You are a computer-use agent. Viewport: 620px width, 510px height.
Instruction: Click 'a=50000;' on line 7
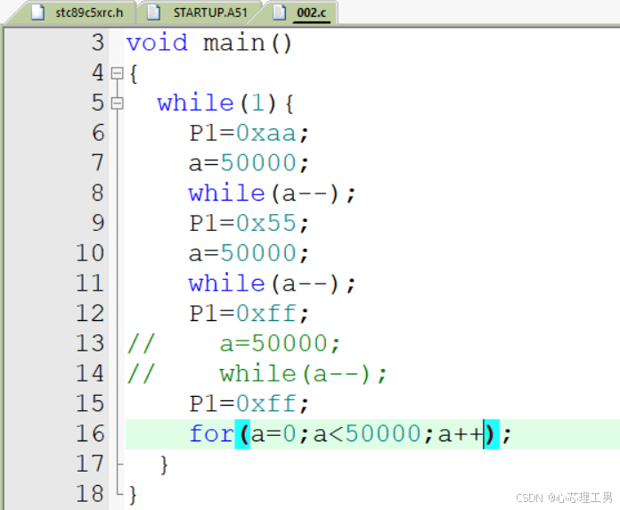coord(249,163)
